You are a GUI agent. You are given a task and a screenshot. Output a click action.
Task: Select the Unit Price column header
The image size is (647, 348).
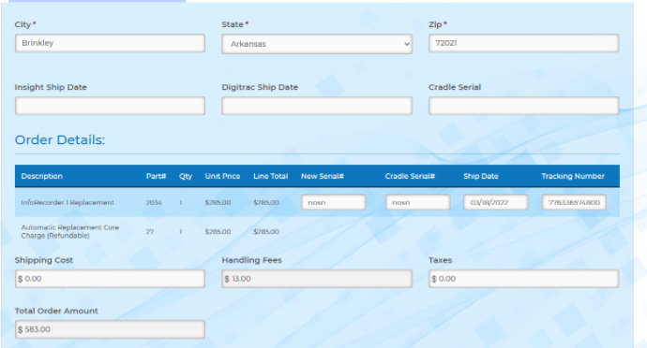(222, 176)
